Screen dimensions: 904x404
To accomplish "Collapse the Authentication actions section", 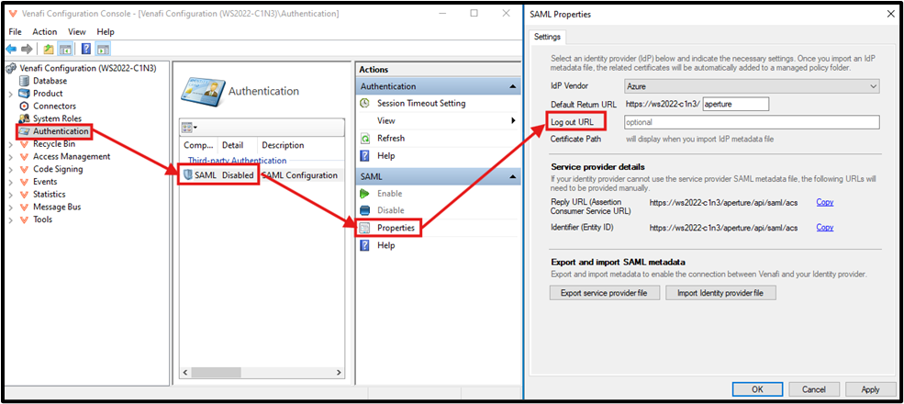I will (x=512, y=86).
